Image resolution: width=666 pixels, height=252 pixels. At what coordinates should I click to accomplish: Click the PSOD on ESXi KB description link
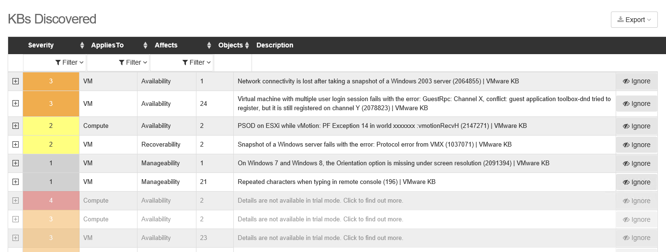tap(382, 126)
